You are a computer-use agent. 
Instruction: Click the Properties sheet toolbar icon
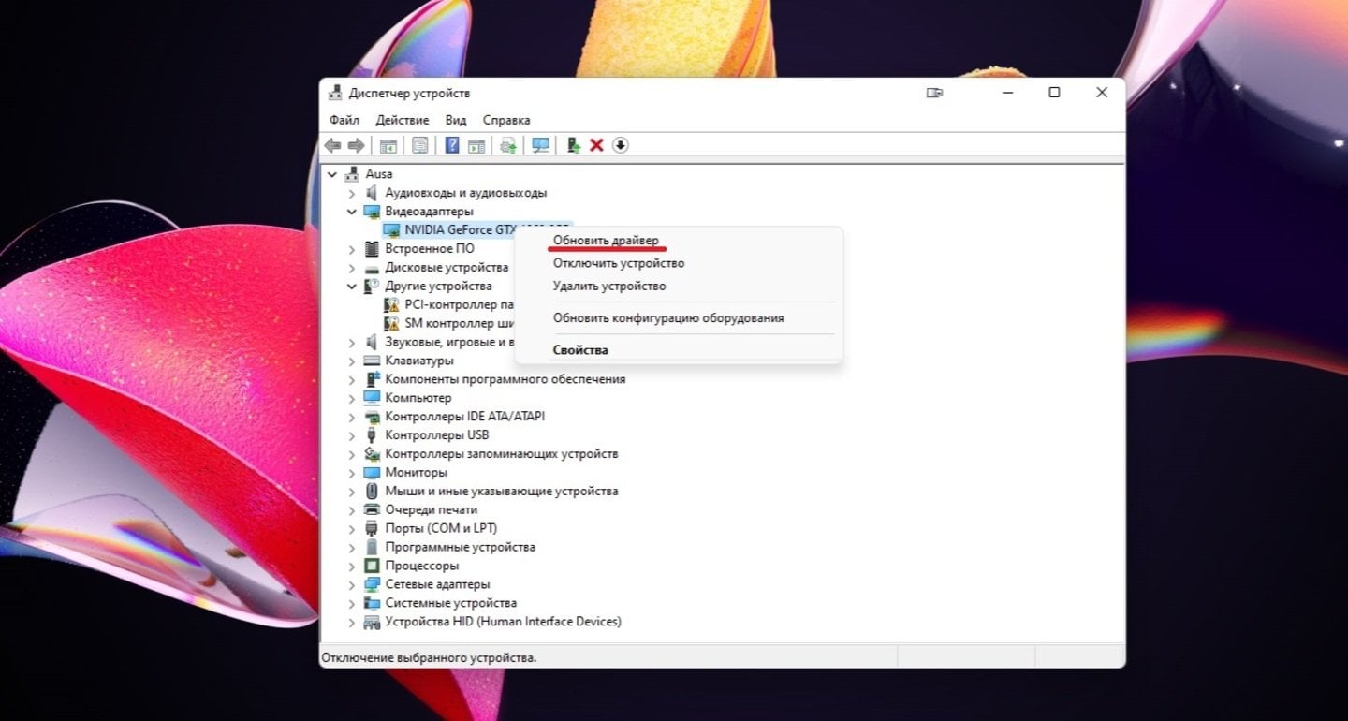click(419, 145)
